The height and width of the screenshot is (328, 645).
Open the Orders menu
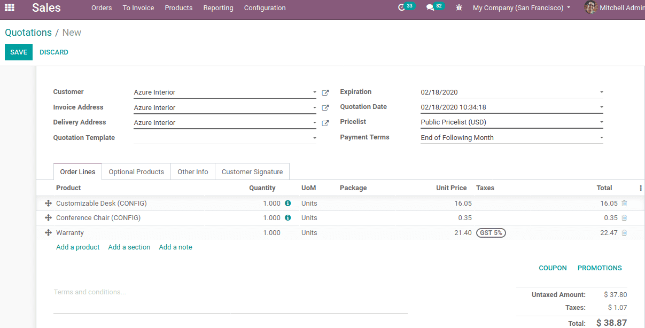pyautogui.click(x=102, y=8)
